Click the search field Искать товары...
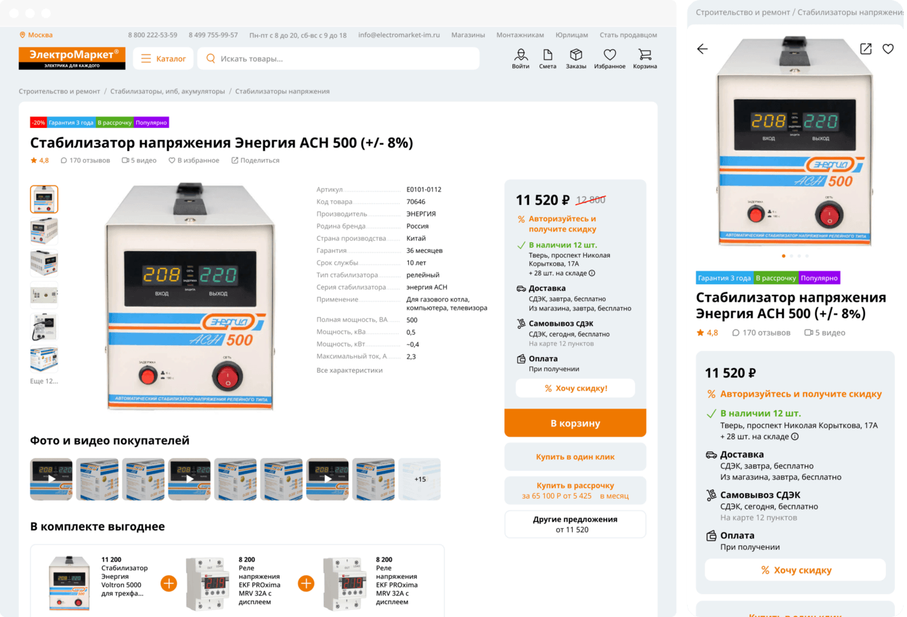 coord(338,59)
